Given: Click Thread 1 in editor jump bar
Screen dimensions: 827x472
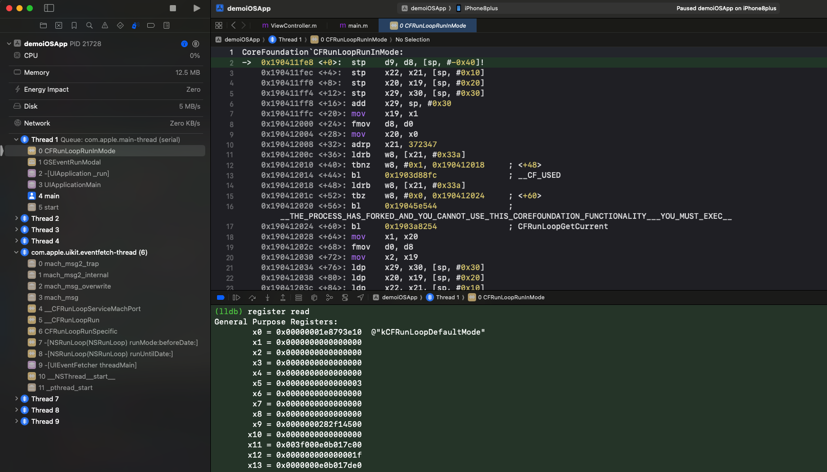Looking at the screenshot, I should (x=285, y=39).
